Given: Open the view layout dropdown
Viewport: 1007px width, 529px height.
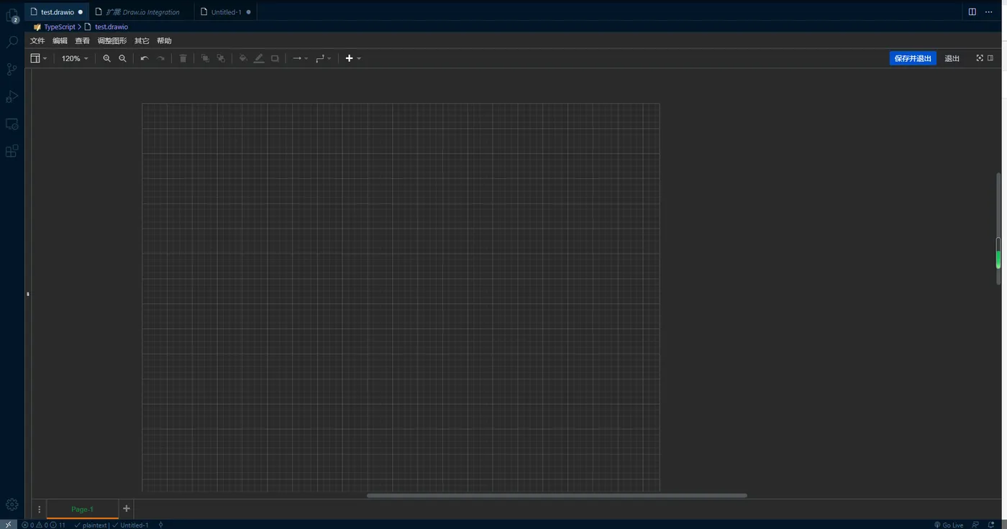Looking at the screenshot, I should pyautogui.click(x=39, y=58).
